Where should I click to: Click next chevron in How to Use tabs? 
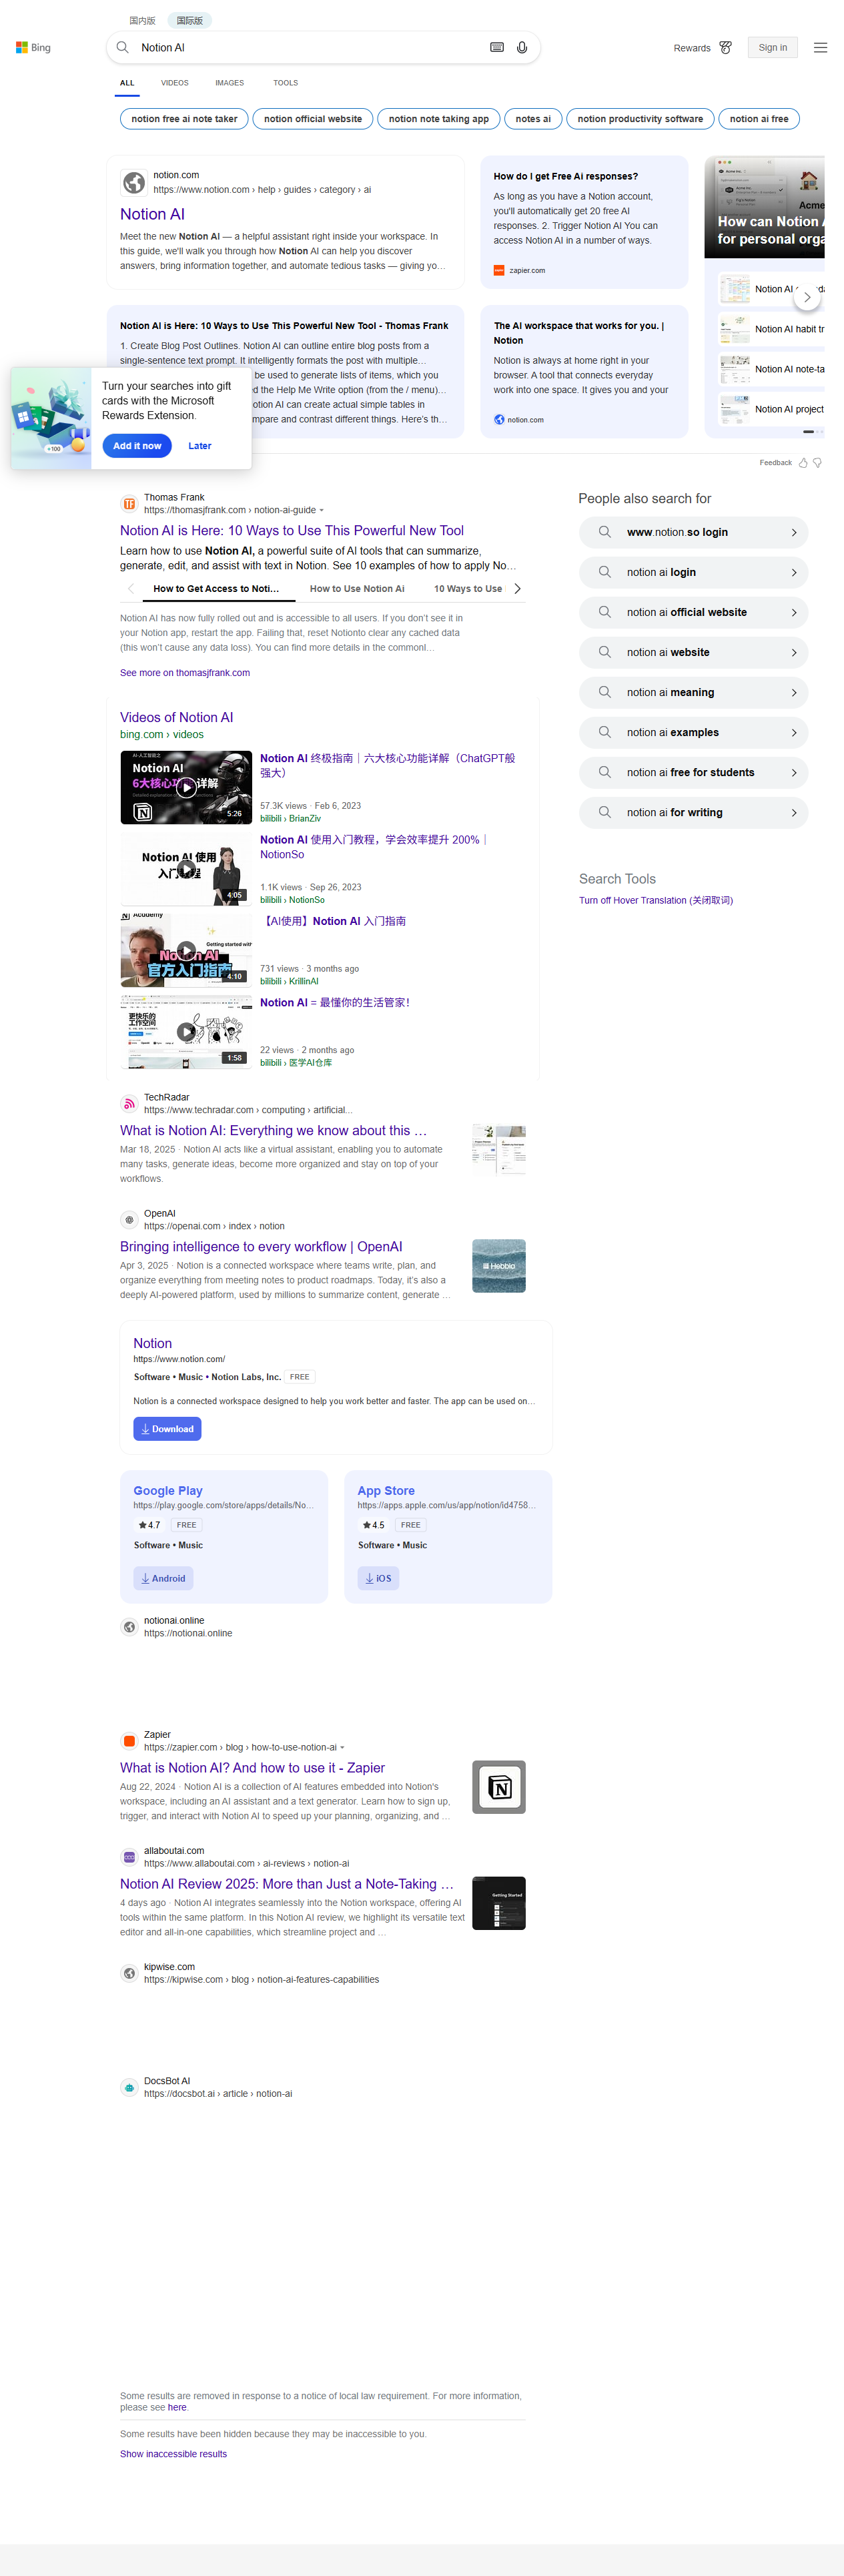pos(516,589)
